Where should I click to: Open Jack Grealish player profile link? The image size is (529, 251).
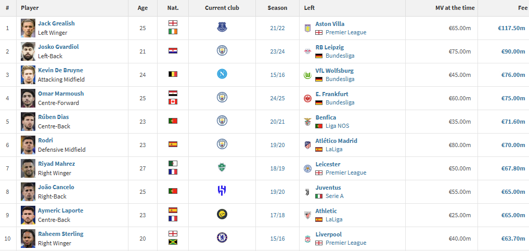(56, 23)
